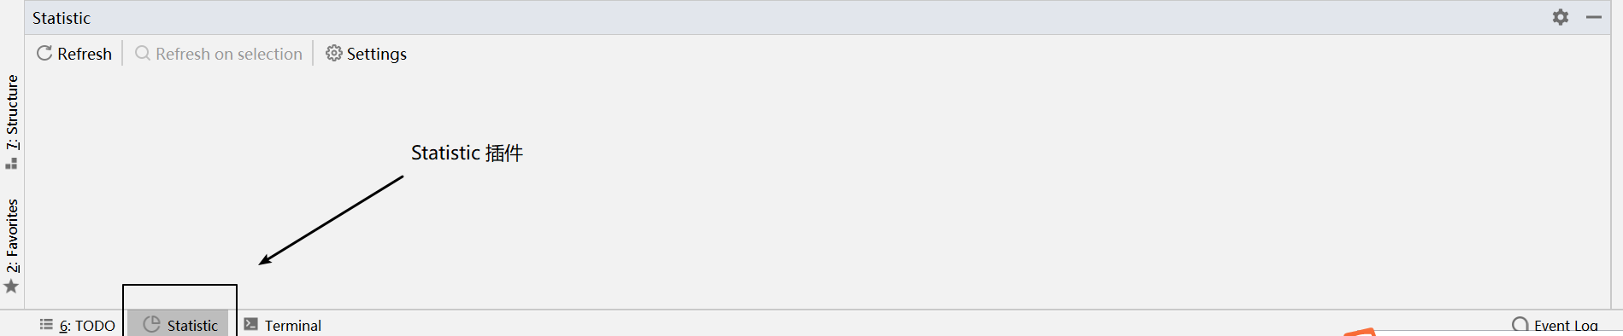Click the Statistic pie chart icon
The width and height of the screenshot is (1623, 336).
151,324
